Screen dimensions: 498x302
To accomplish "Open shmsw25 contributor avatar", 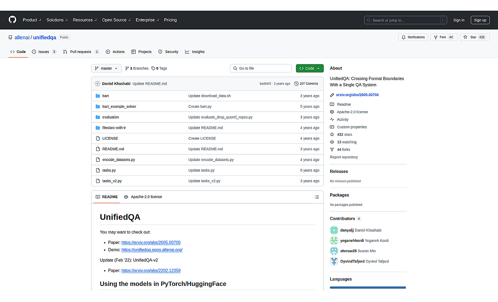I will coord(334,251).
